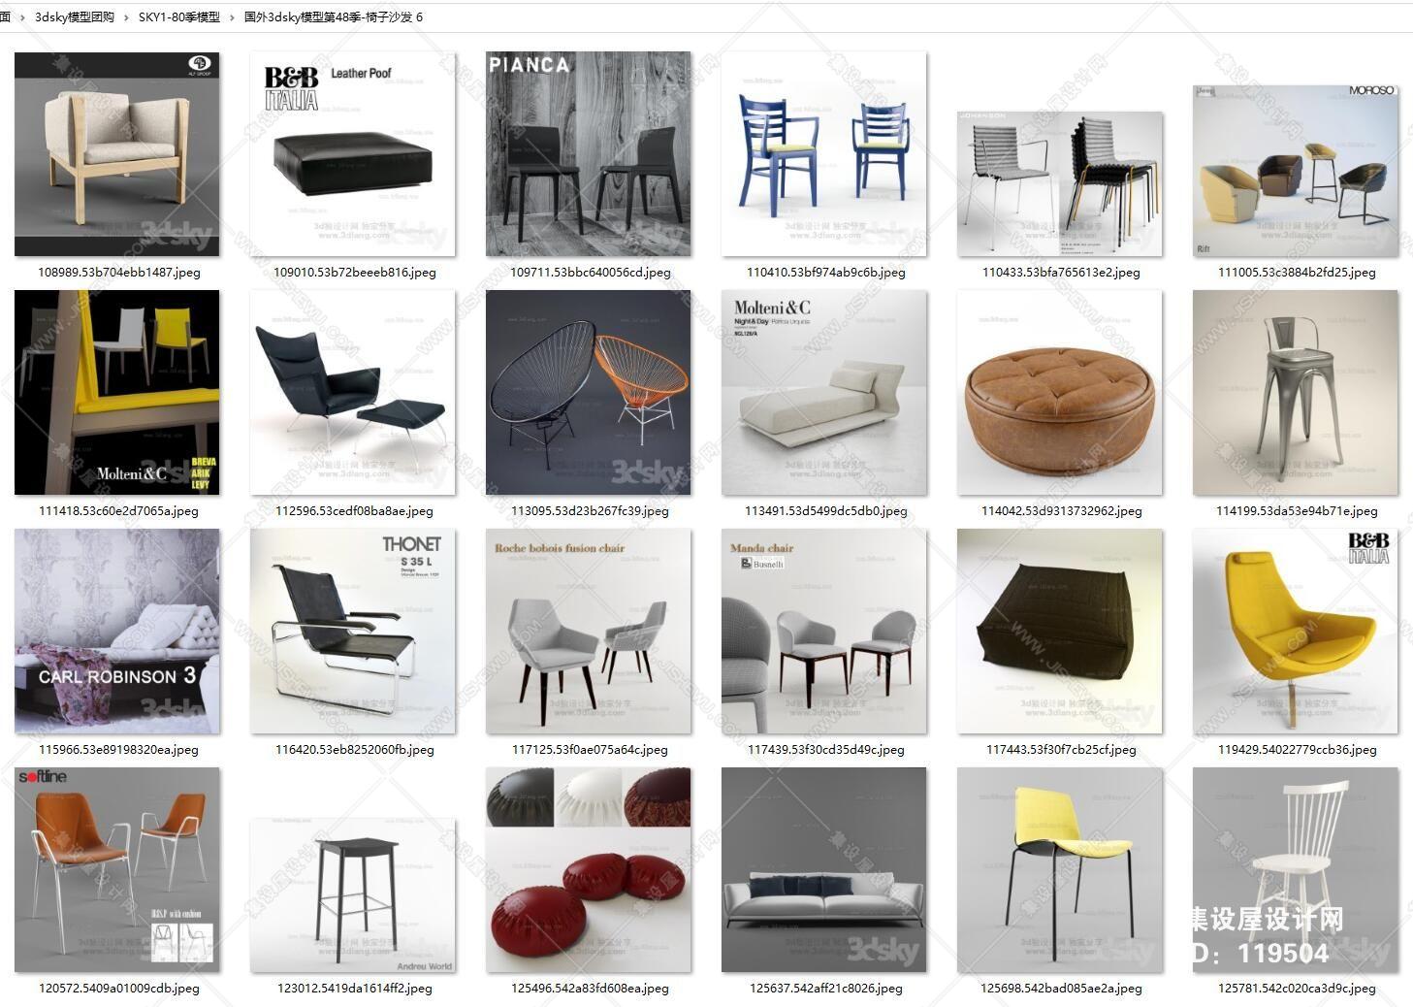Select the grey sofa 125637 thumbnail

824,870
